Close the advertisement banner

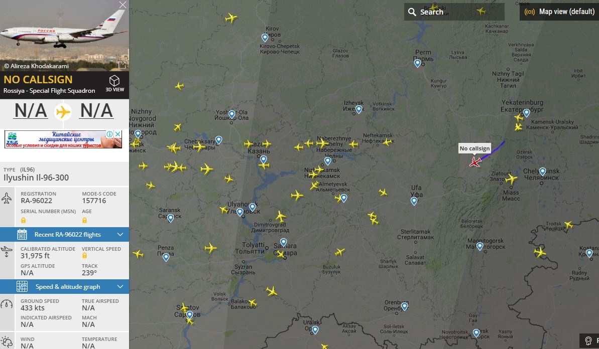pos(118,134)
